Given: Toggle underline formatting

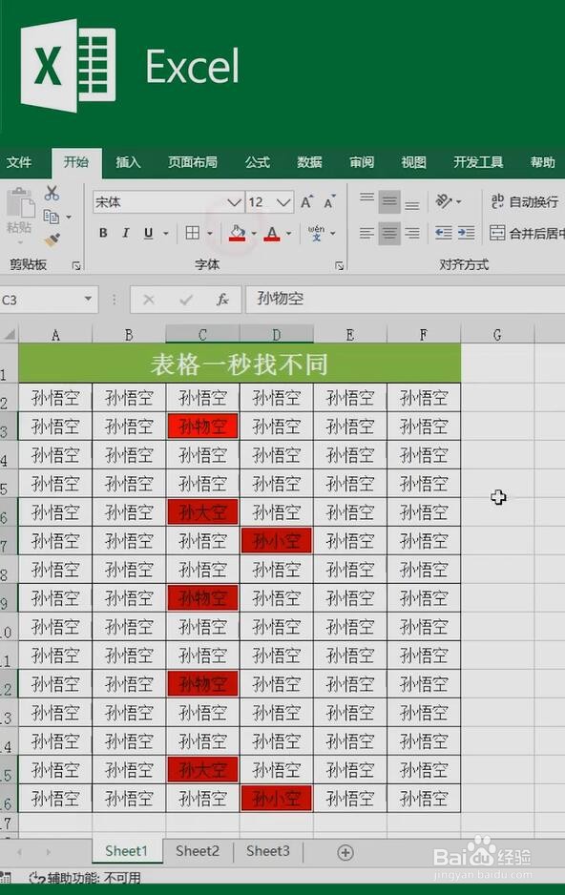Looking at the screenshot, I should [x=148, y=233].
